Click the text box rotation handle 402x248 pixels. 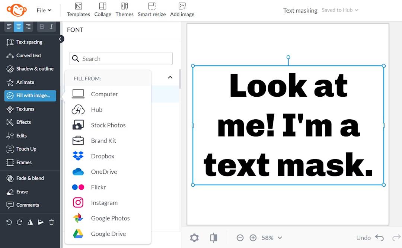(x=288, y=57)
